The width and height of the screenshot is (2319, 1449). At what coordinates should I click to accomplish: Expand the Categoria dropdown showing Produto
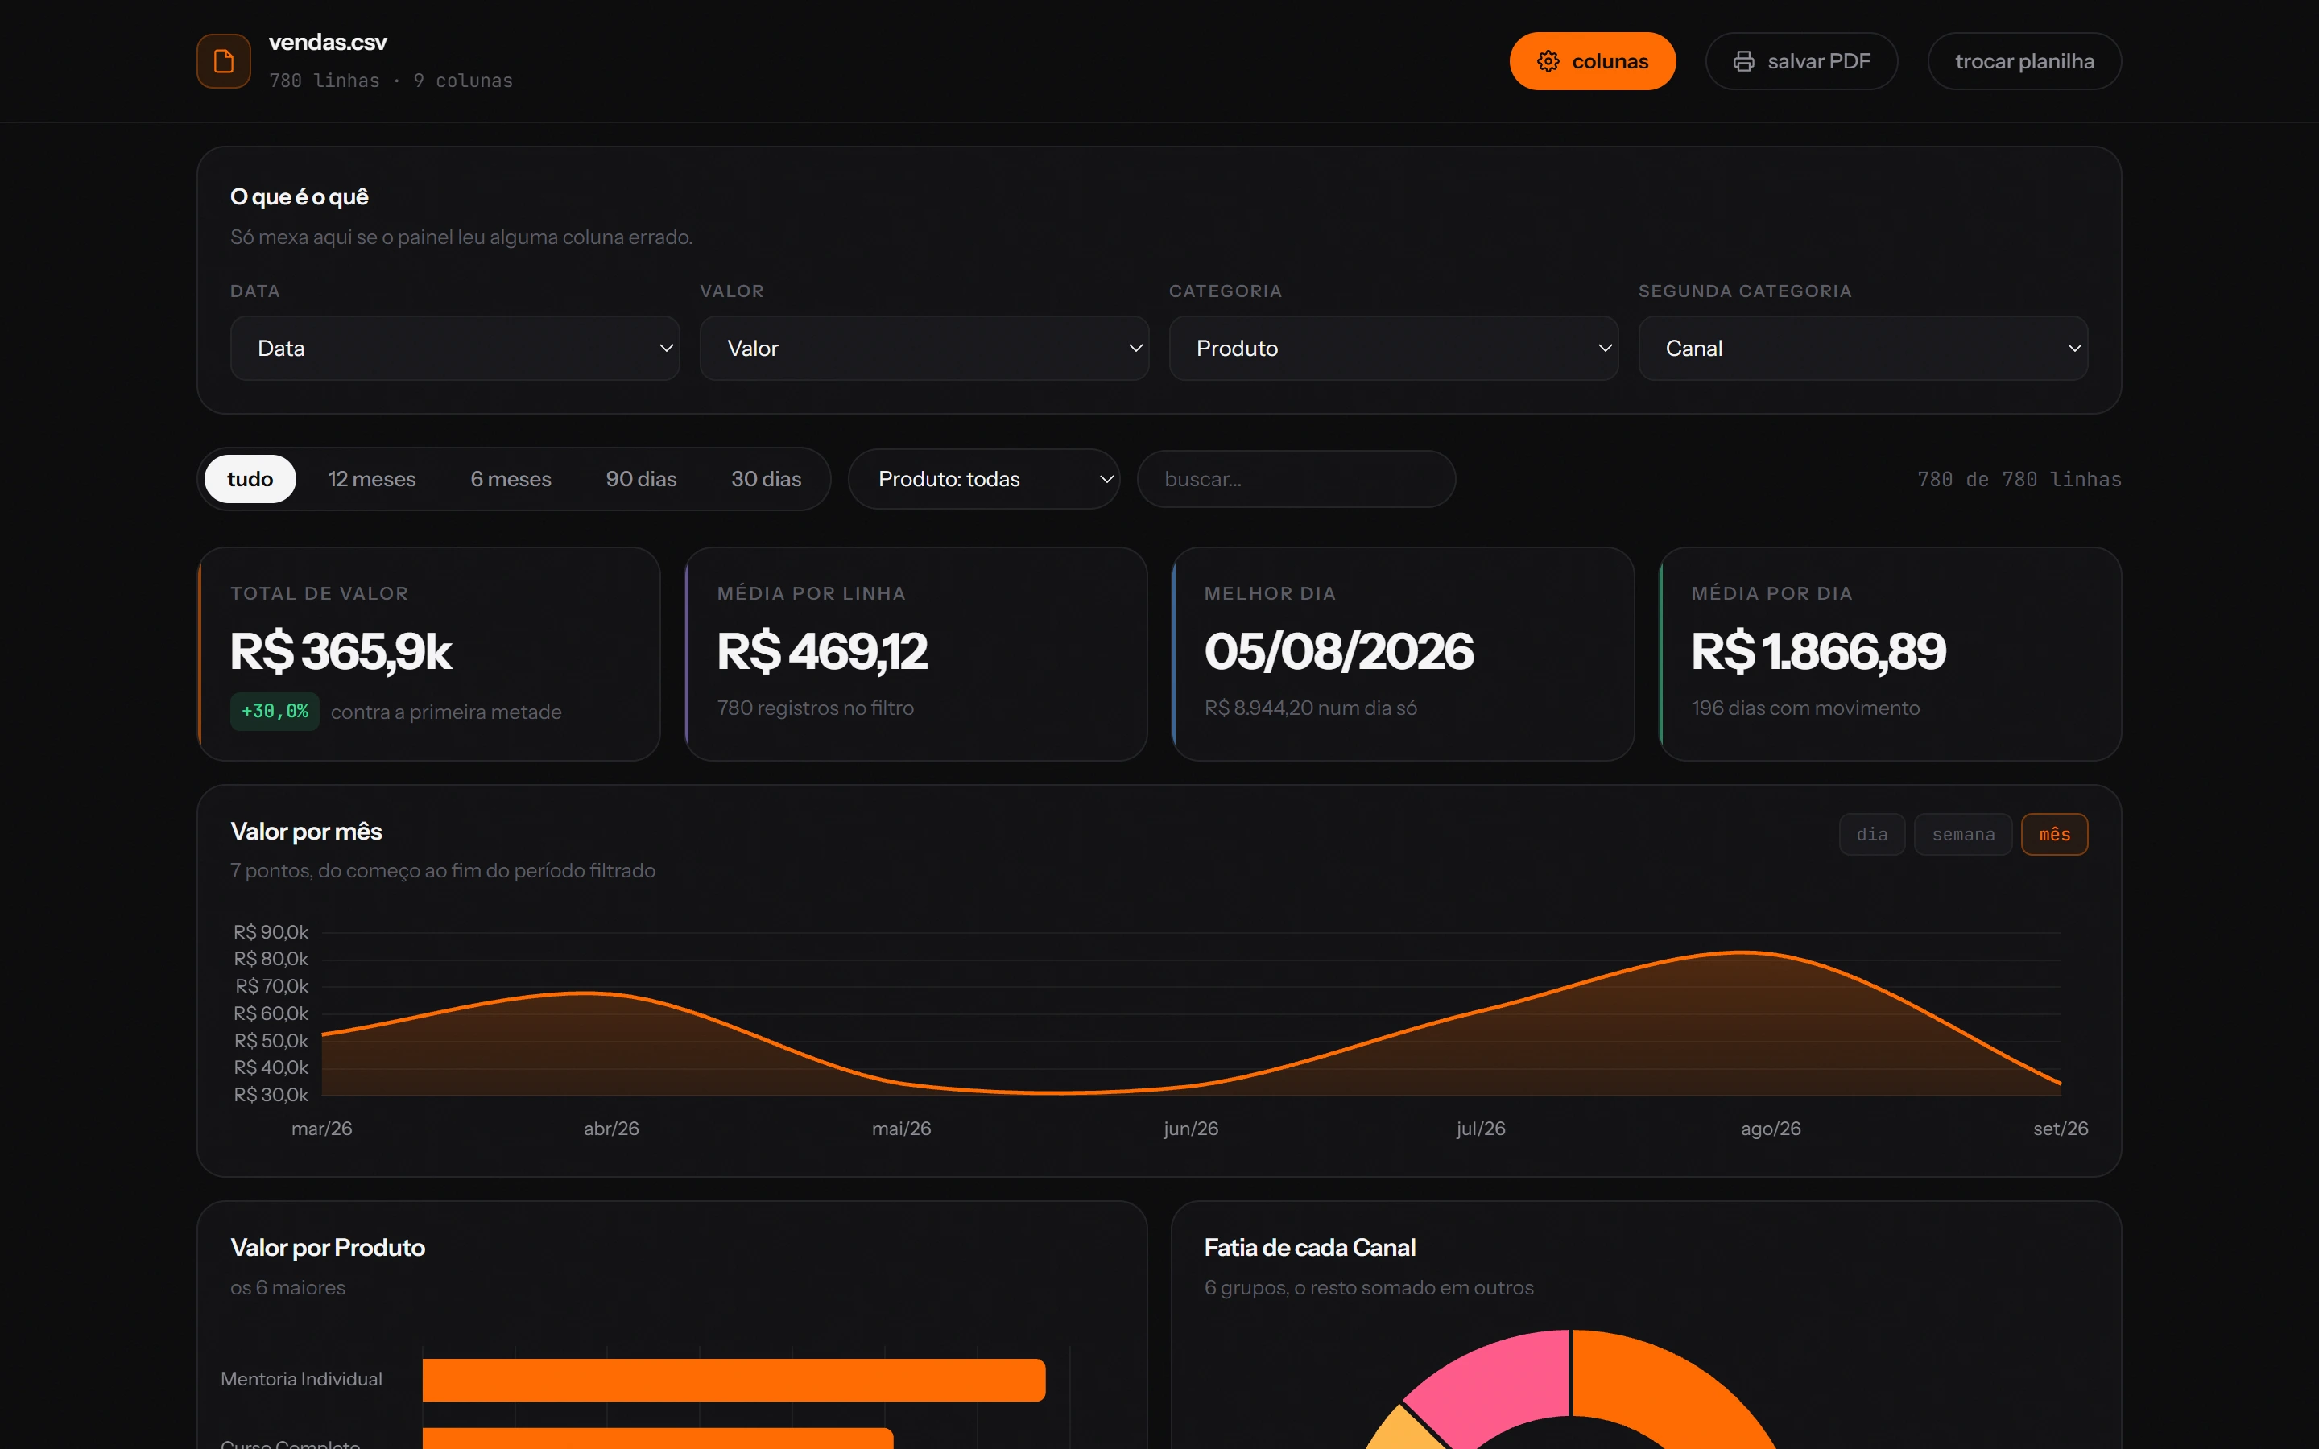tap(1393, 348)
